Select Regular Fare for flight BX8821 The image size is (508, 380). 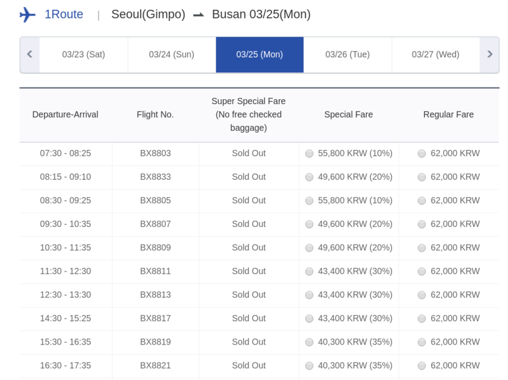pyautogui.click(x=422, y=366)
